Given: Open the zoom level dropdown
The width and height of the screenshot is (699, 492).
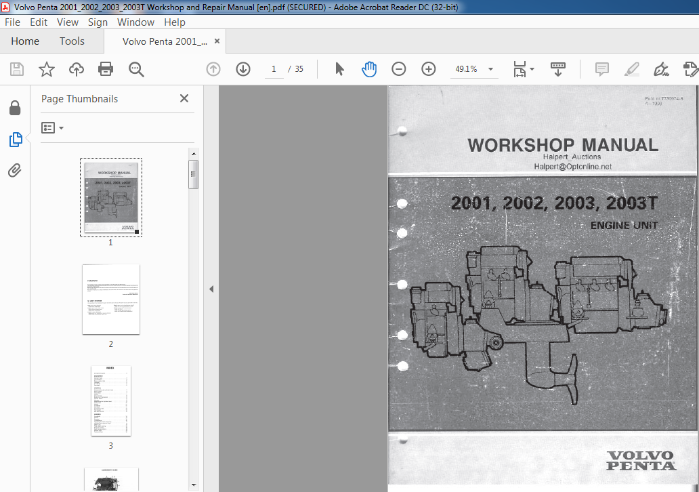Looking at the screenshot, I should click(490, 69).
